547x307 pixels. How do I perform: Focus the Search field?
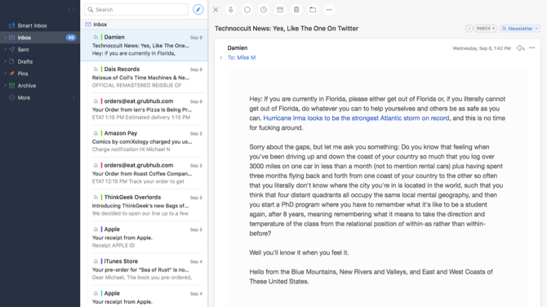pos(136,10)
